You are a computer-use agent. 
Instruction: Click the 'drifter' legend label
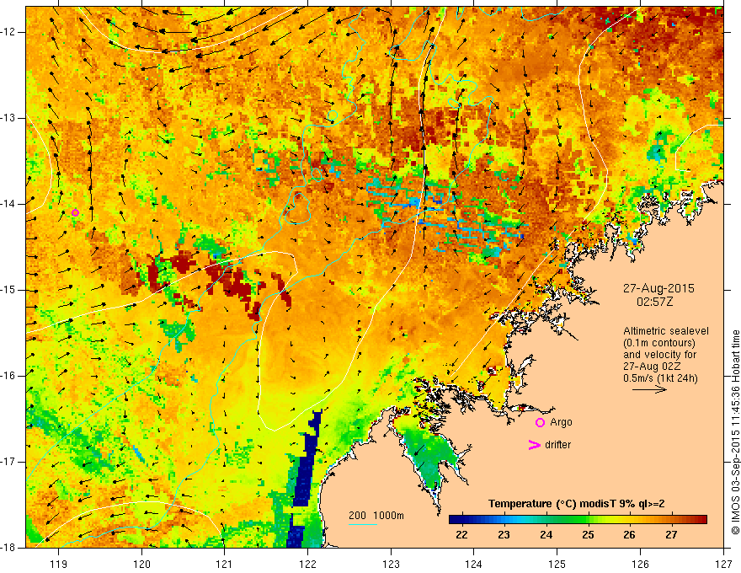(x=557, y=445)
